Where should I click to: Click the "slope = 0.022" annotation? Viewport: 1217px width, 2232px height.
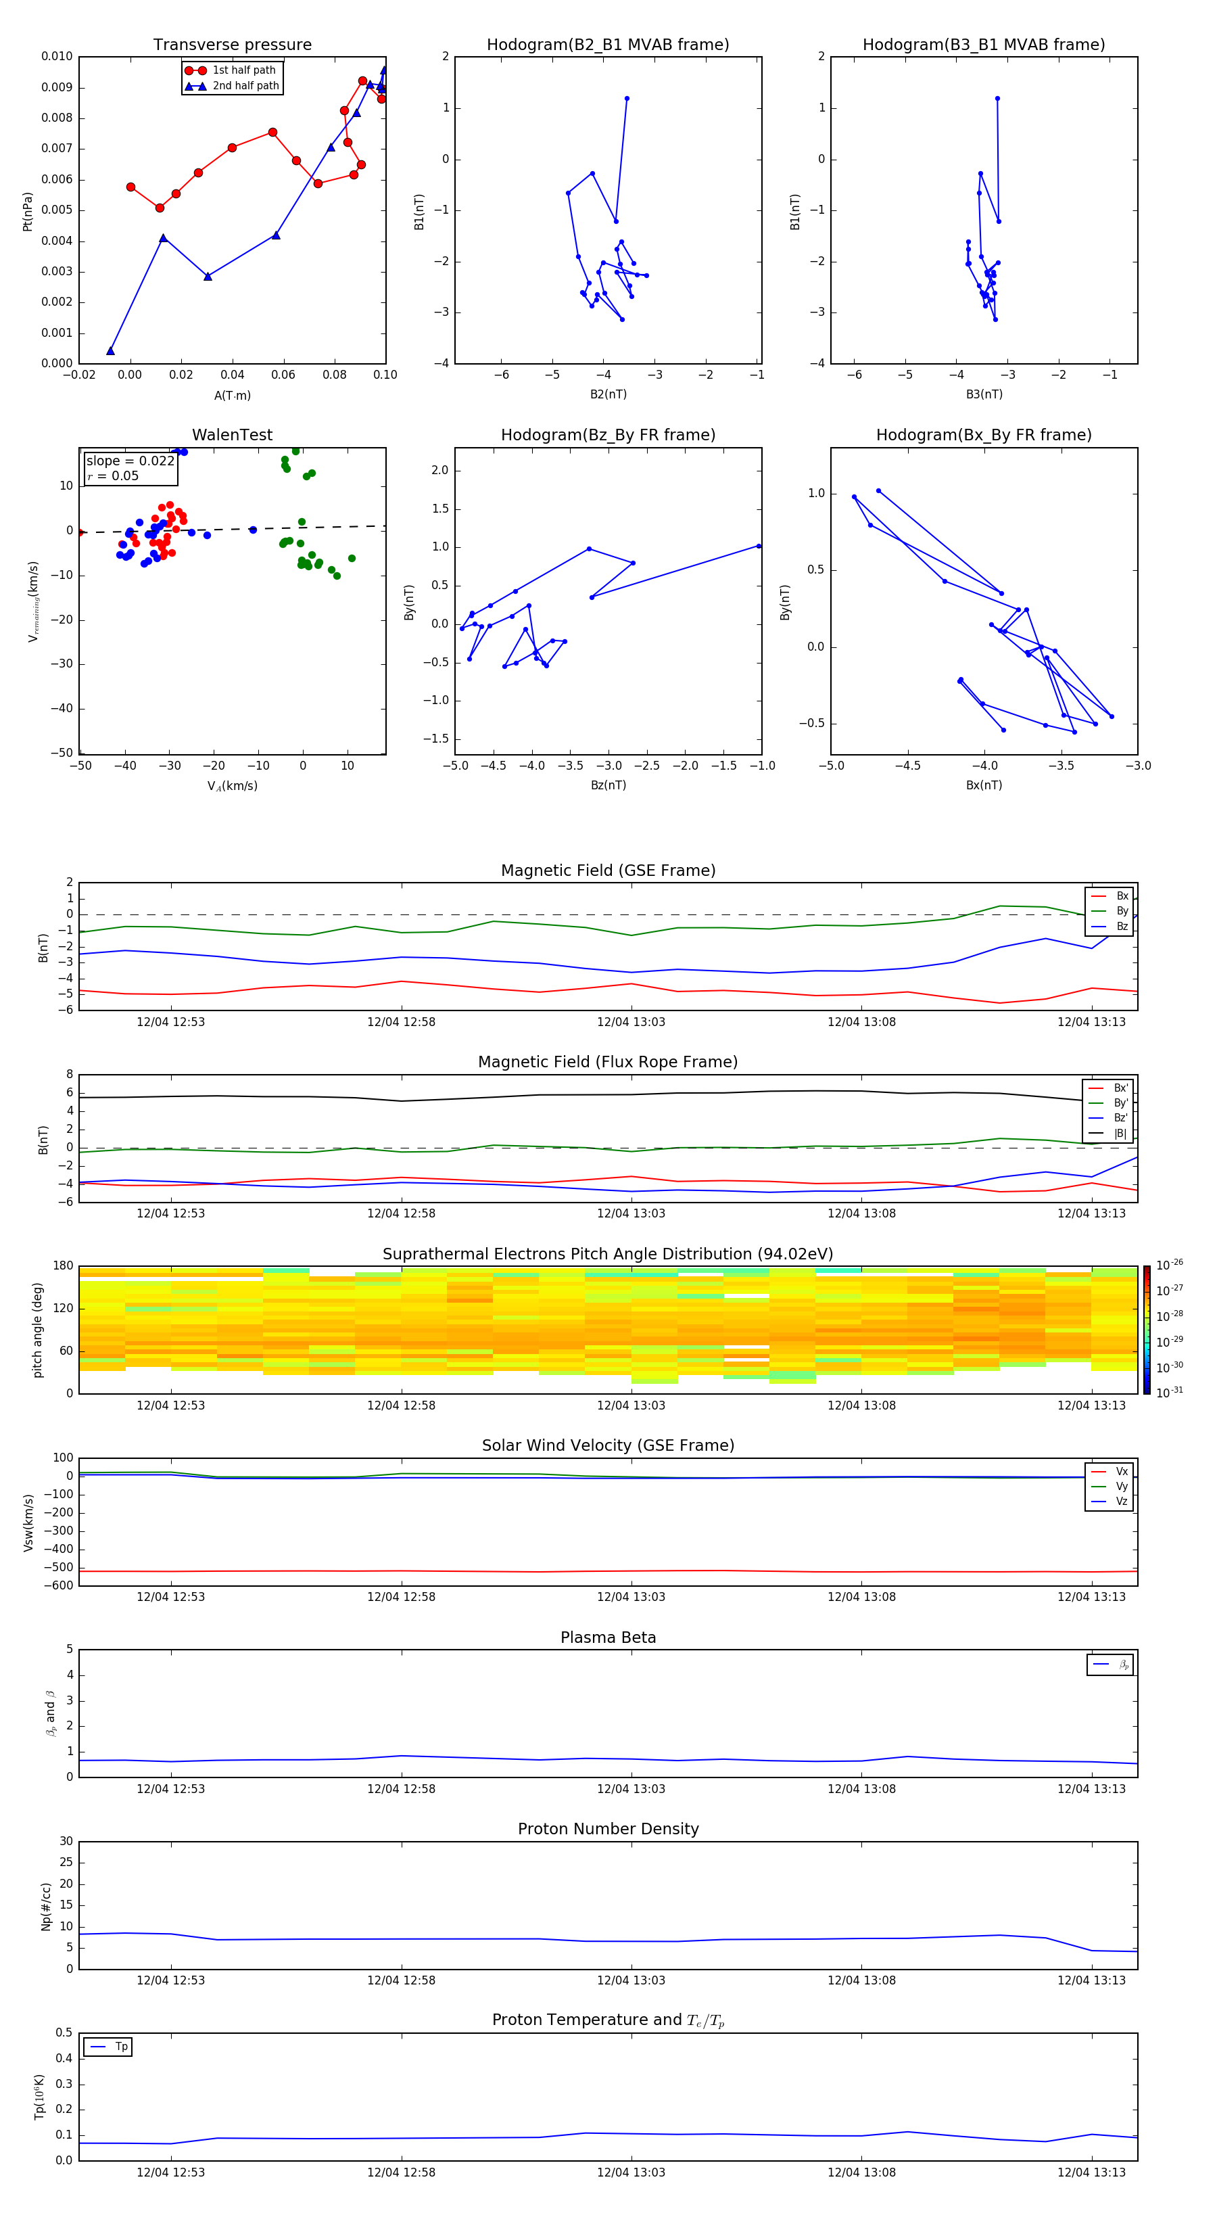130,461
